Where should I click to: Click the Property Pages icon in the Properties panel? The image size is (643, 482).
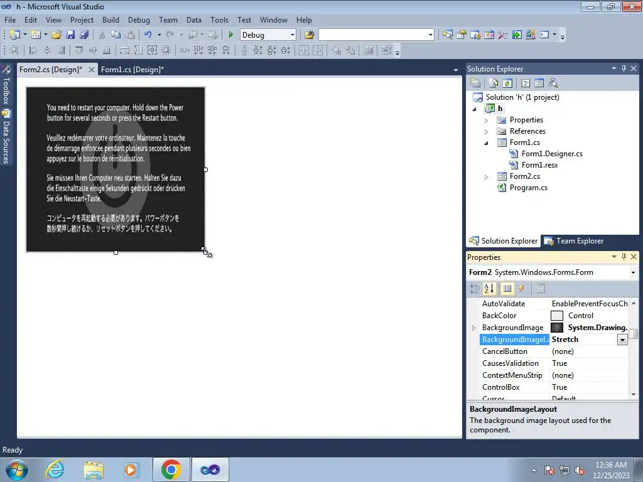tap(539, 289)
